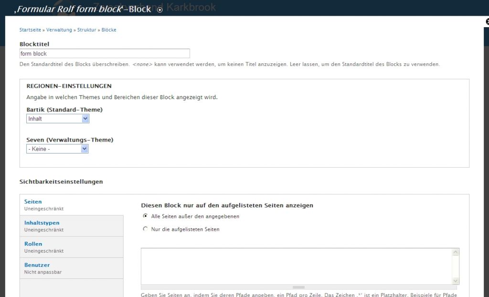The height and width of the screenshot is (297, 489).
Task: Open the Struktur breadcrumb link
Action: click(86, 30)
